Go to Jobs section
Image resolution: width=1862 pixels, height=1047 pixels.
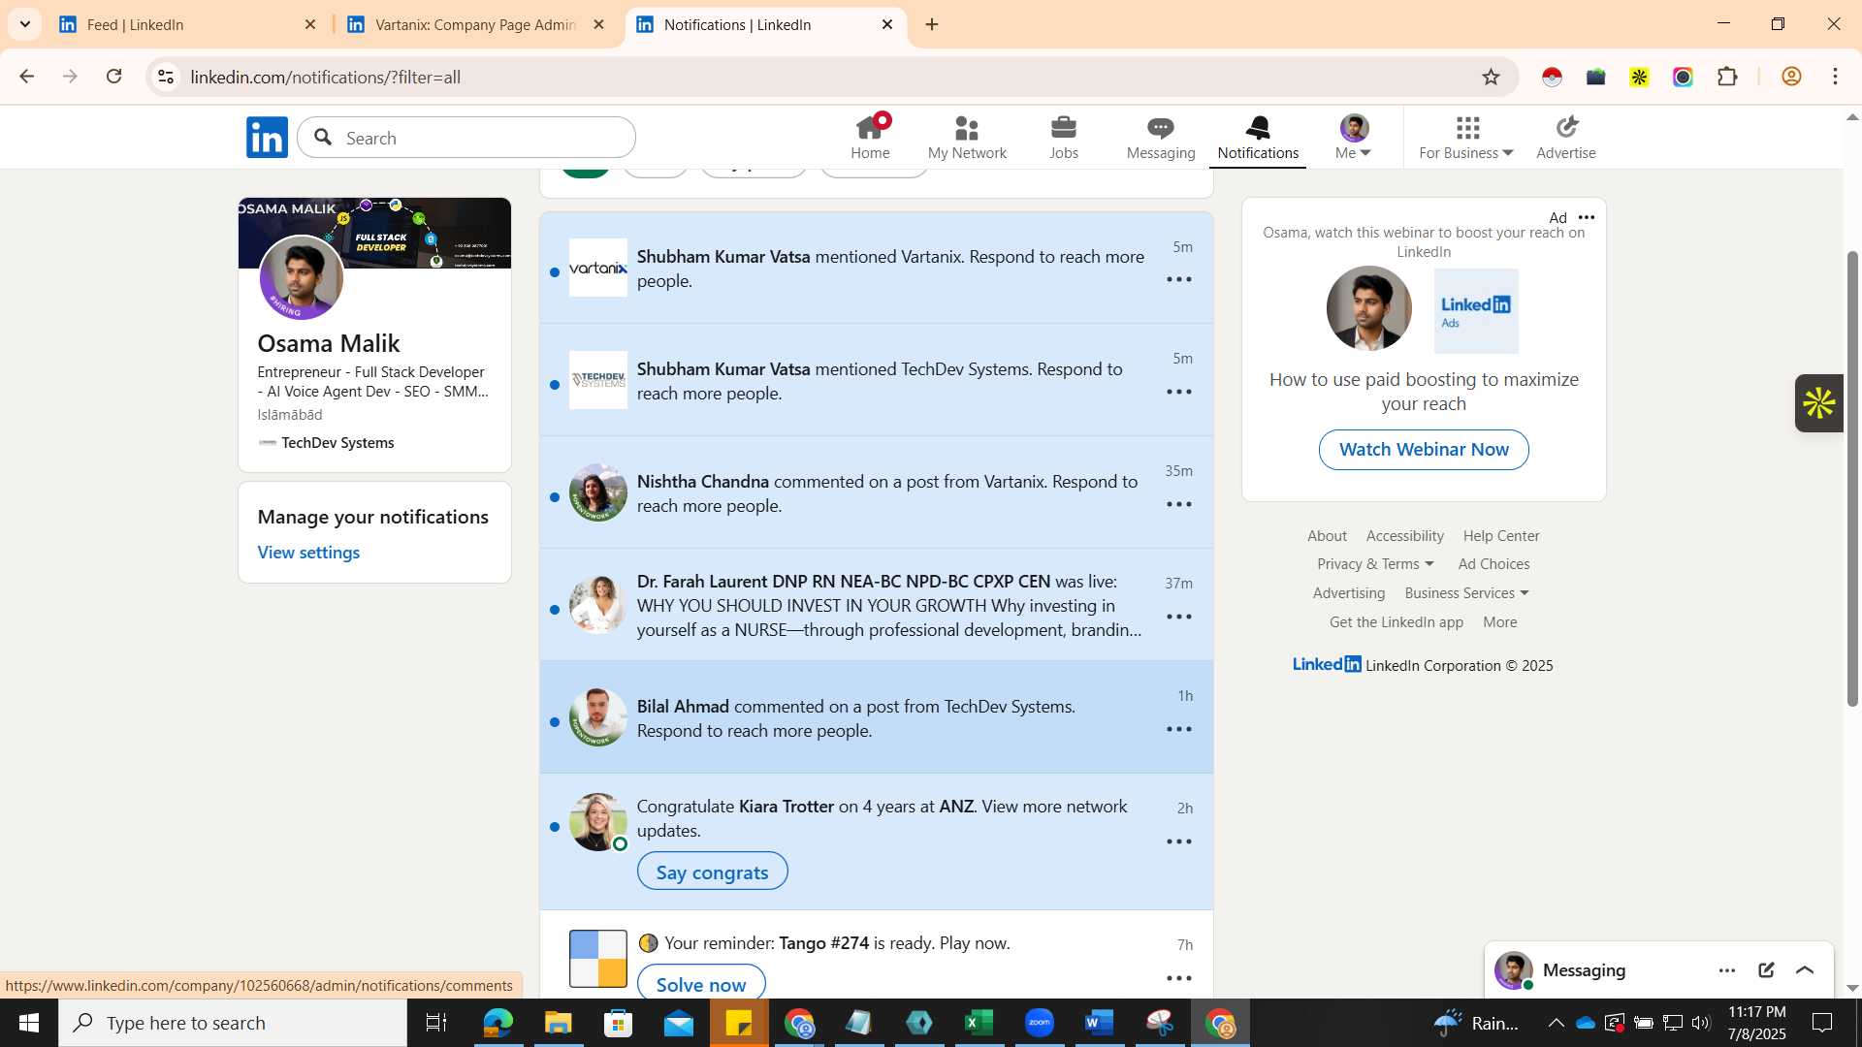point(1064,137)
